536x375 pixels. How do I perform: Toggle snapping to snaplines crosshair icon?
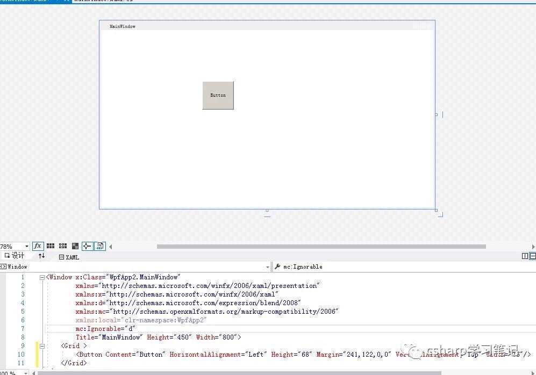[87, 246]
